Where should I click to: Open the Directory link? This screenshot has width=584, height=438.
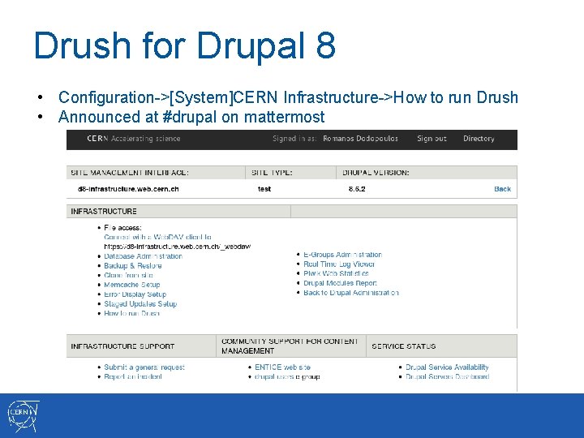click(x=479, y=139)
